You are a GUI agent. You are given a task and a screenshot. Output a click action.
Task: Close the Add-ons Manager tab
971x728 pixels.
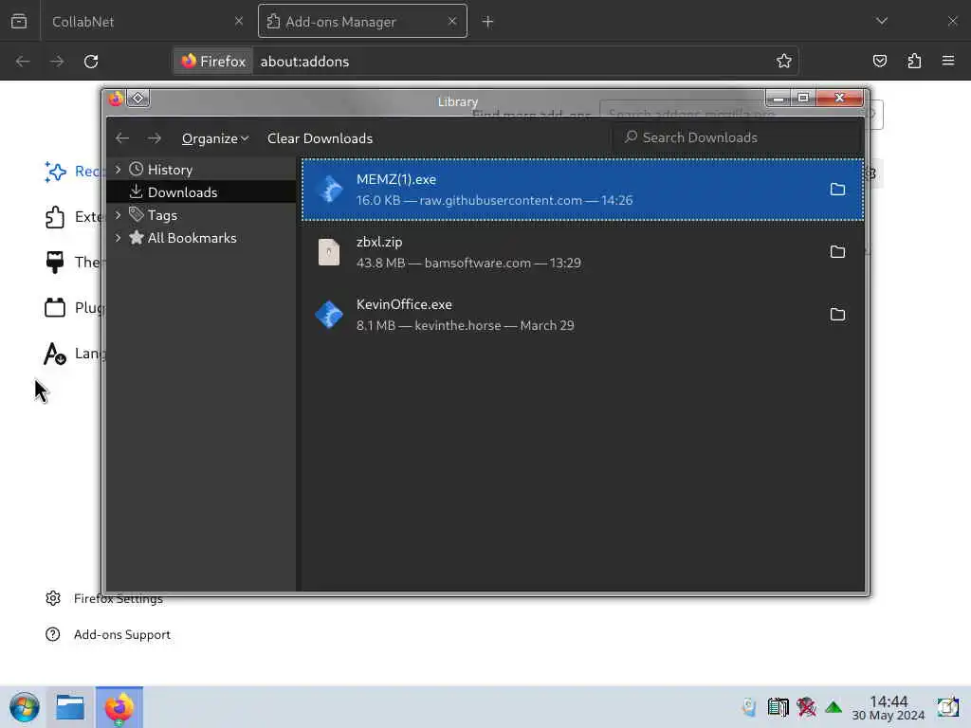[452, 21]
